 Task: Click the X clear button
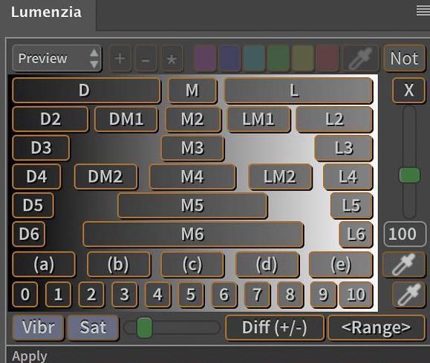408,91
